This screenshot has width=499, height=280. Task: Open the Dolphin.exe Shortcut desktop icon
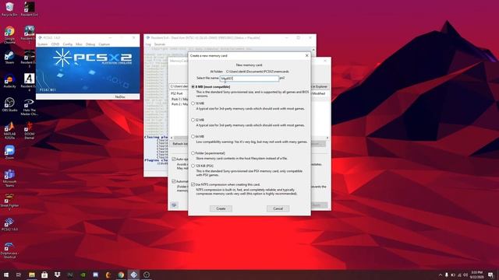pyautogui.click(x=9, y=250)
